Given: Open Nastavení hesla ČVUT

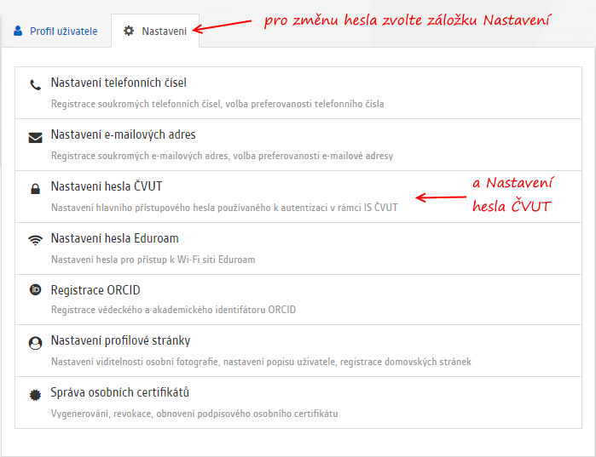Looking at the screenshot, I should [298, 197].
